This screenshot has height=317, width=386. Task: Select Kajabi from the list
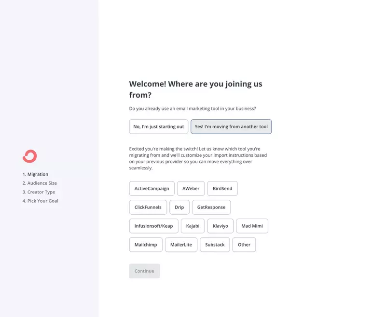point(193,226)
